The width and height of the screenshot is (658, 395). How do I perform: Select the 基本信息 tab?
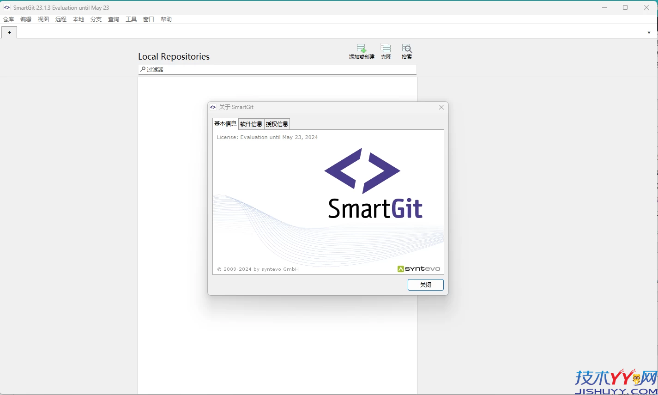[x=225, y=123]
